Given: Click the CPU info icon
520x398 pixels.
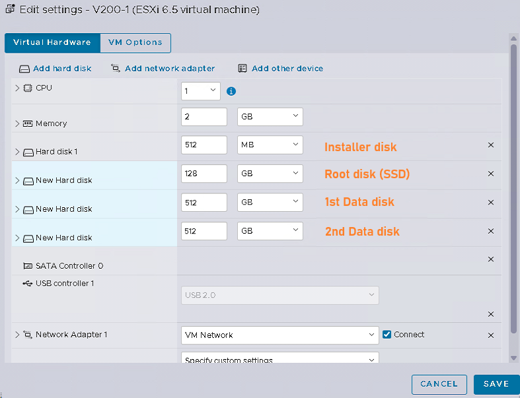Looking at the screenshot, I should point(231,91).
